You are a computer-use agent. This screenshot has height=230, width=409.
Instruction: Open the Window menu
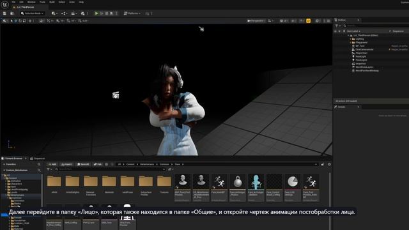(31, 2)
